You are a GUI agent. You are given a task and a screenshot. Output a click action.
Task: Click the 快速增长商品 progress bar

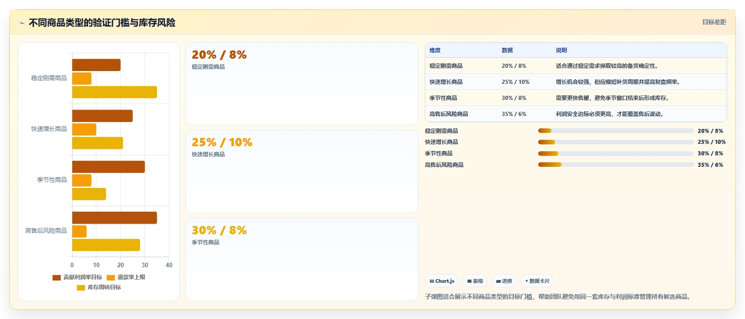(616, 142)
